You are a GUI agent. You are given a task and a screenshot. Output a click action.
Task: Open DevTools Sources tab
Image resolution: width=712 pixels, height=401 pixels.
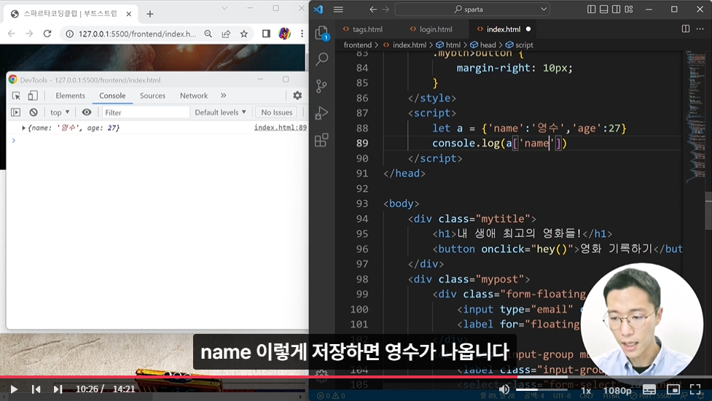tap(152, 96)
